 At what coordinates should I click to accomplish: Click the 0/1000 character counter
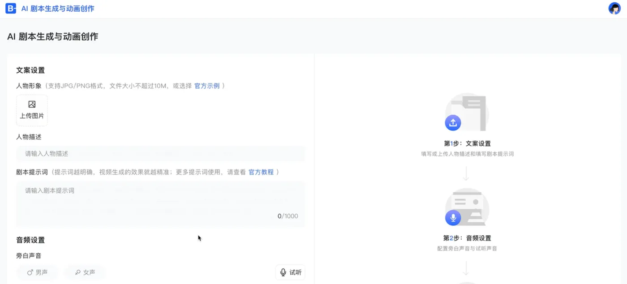coord(288,216)
